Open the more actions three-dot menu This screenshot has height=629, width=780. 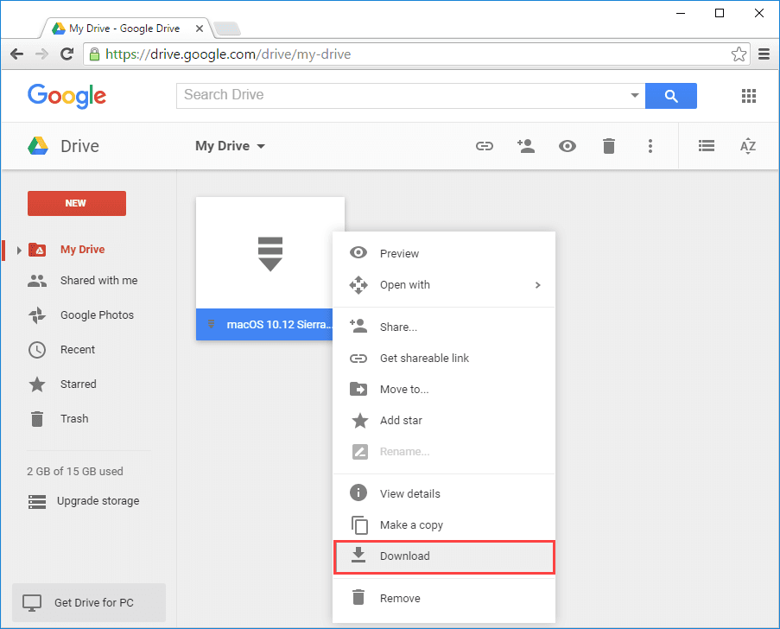[650, 146]
